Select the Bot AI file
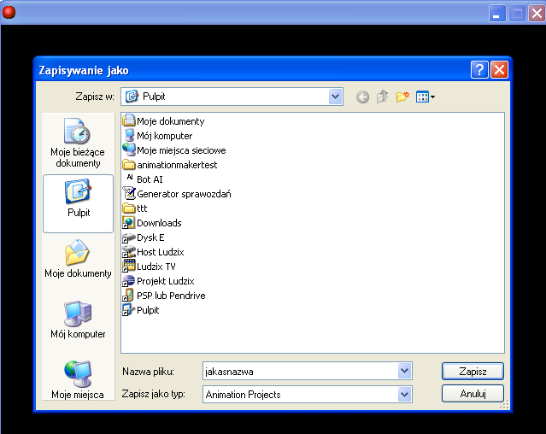 click(150, 179)
